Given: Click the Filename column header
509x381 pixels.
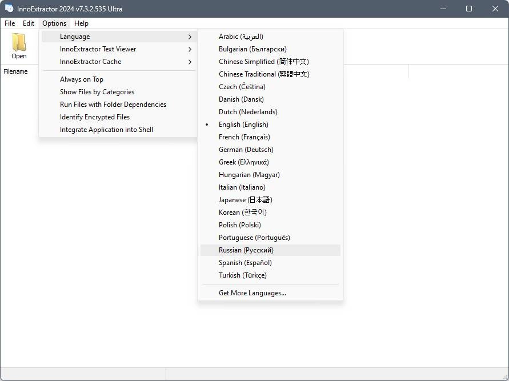Looking at the screenshot, I should [15, 71].
